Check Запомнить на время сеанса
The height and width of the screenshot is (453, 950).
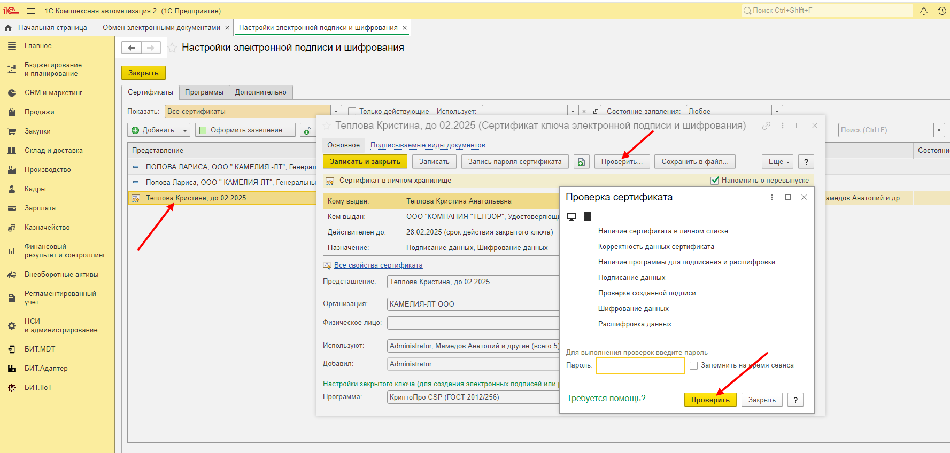coord(693,365)
